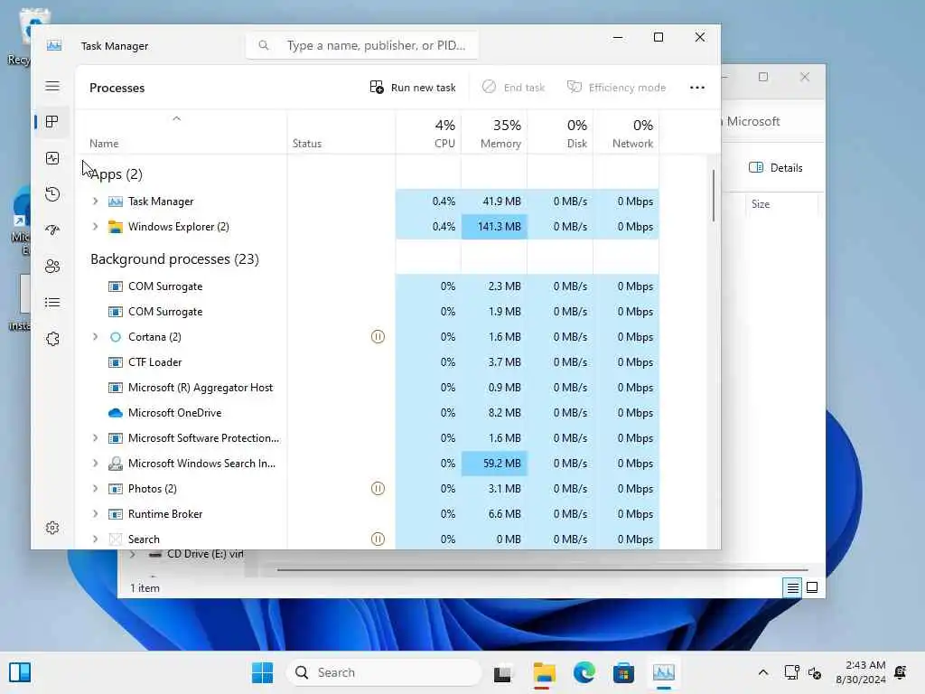The height and width of the screenshot is (694, 925).
Task: Open the Windows Start button
Action: (263, 672)
